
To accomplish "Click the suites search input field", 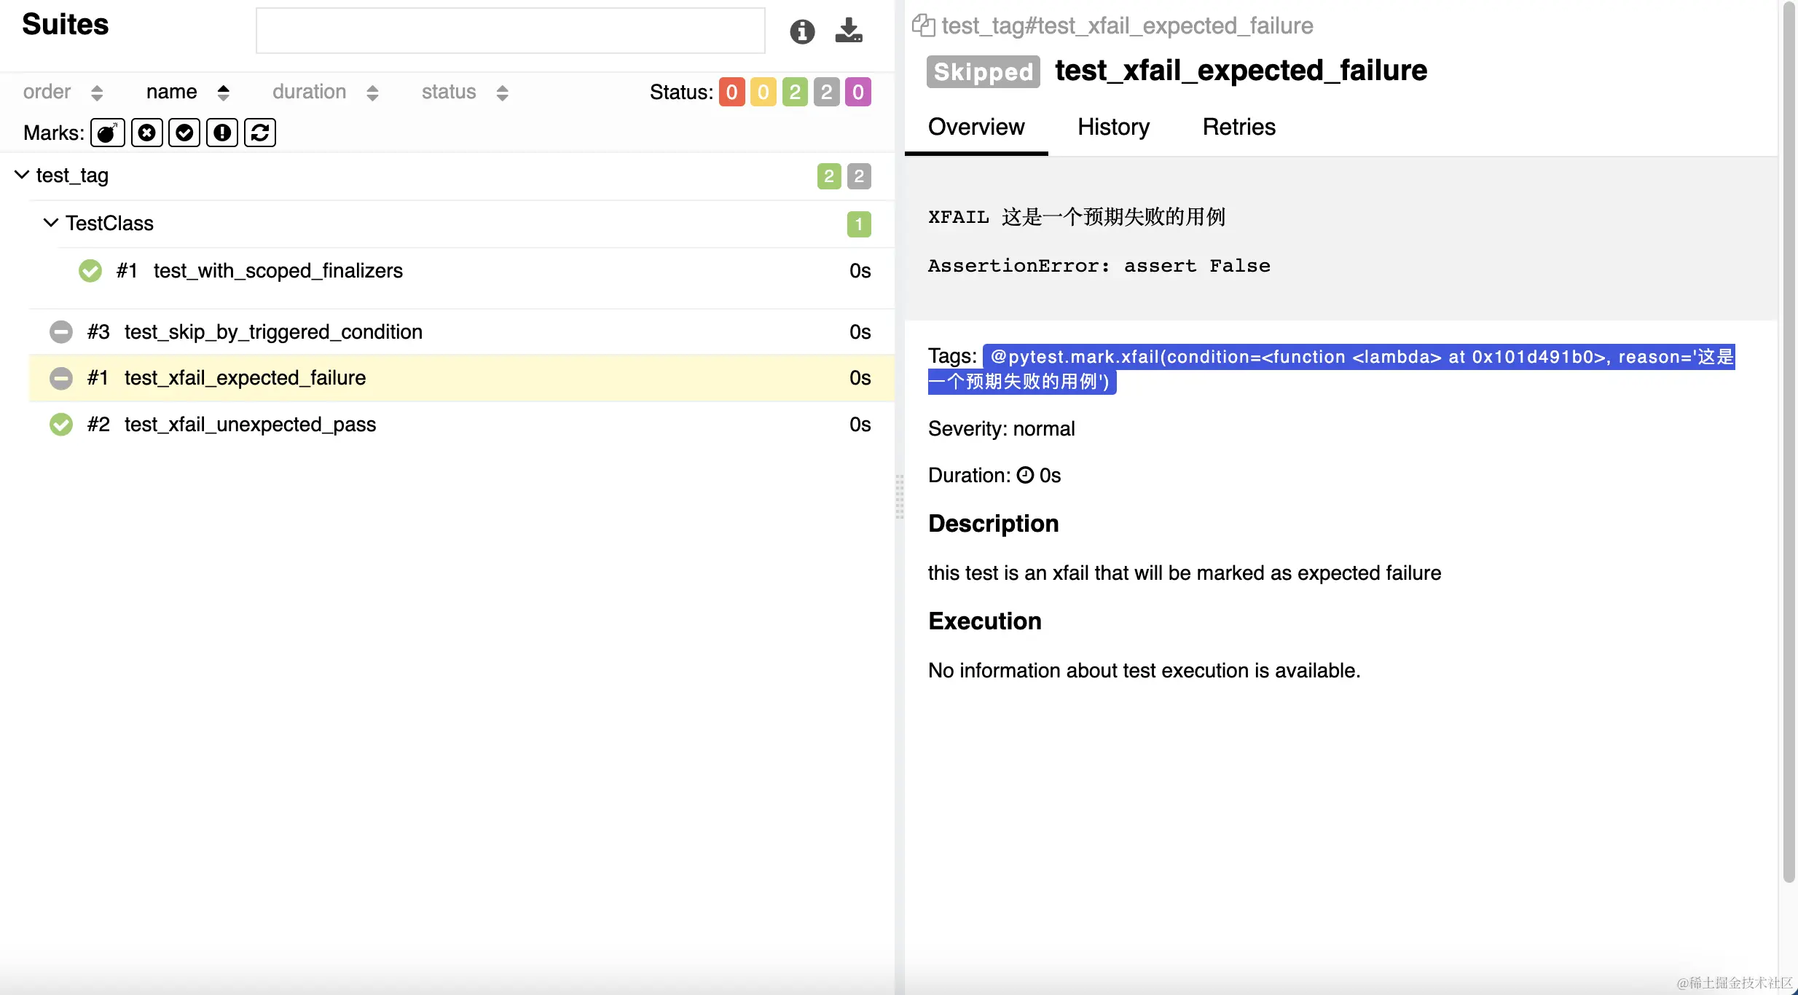I will pyautogui.click(x=510, y=31).
